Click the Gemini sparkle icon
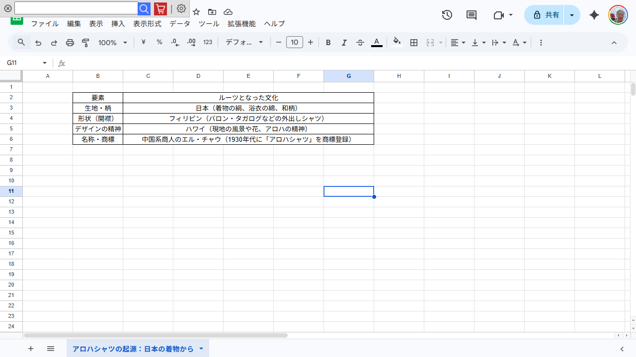This screenshot has width=636, height=357. 594,15
